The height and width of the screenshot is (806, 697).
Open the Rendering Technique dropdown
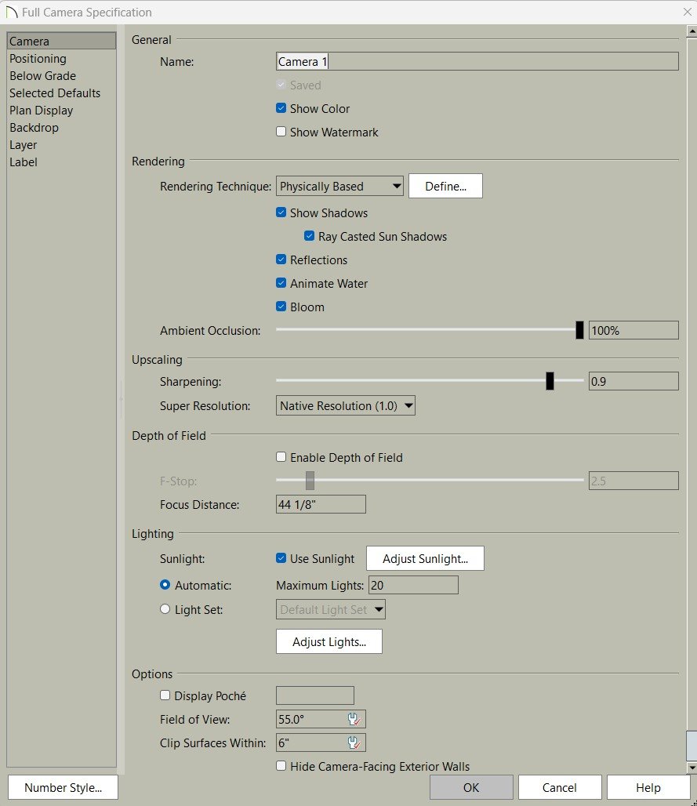click(x=340, y=187)
